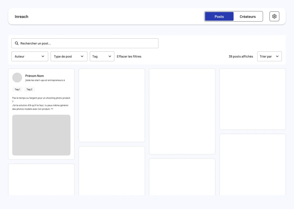Image resolution: width=294 pixels, height=209 pixels.
Task: Select the Tag 2 chip
Action: tap(29, 89)
